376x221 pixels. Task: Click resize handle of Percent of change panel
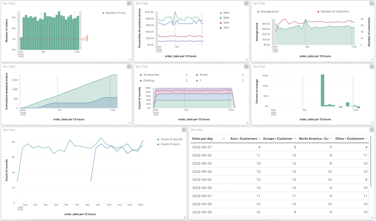373,123
